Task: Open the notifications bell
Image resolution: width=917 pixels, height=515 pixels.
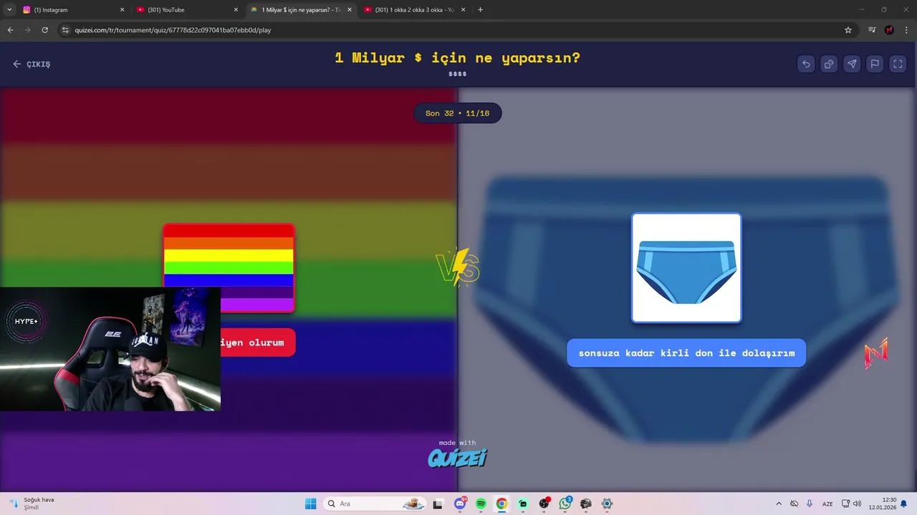Action: tap(904, 504)
